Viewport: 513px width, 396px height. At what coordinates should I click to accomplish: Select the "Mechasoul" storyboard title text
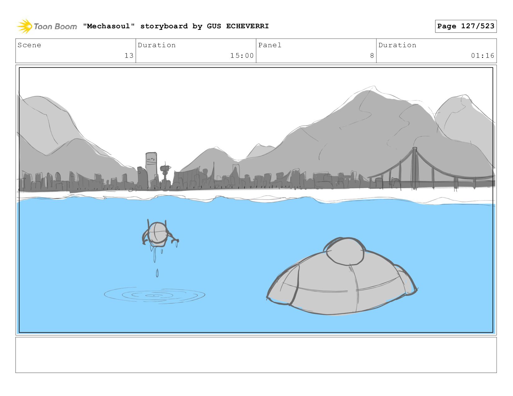pos(176,26)
